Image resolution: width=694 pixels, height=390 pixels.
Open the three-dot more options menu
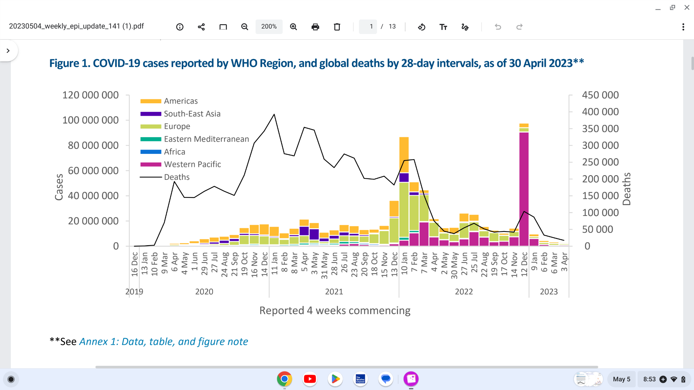tap(683, 27)
